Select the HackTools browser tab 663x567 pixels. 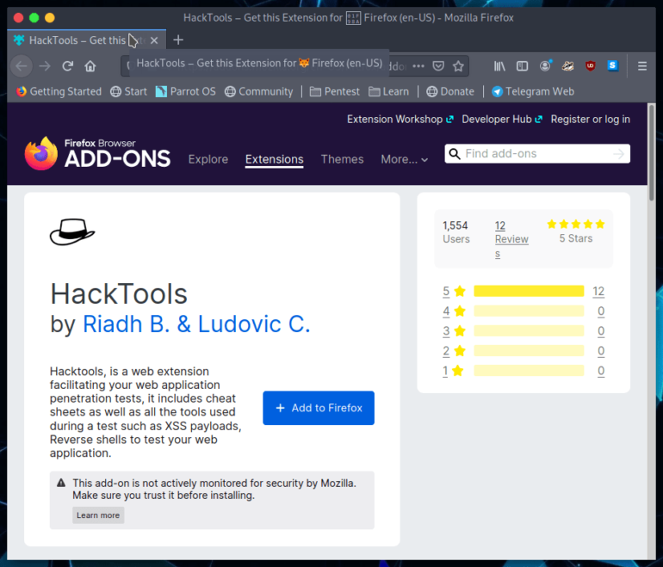(x=87, y=40)
